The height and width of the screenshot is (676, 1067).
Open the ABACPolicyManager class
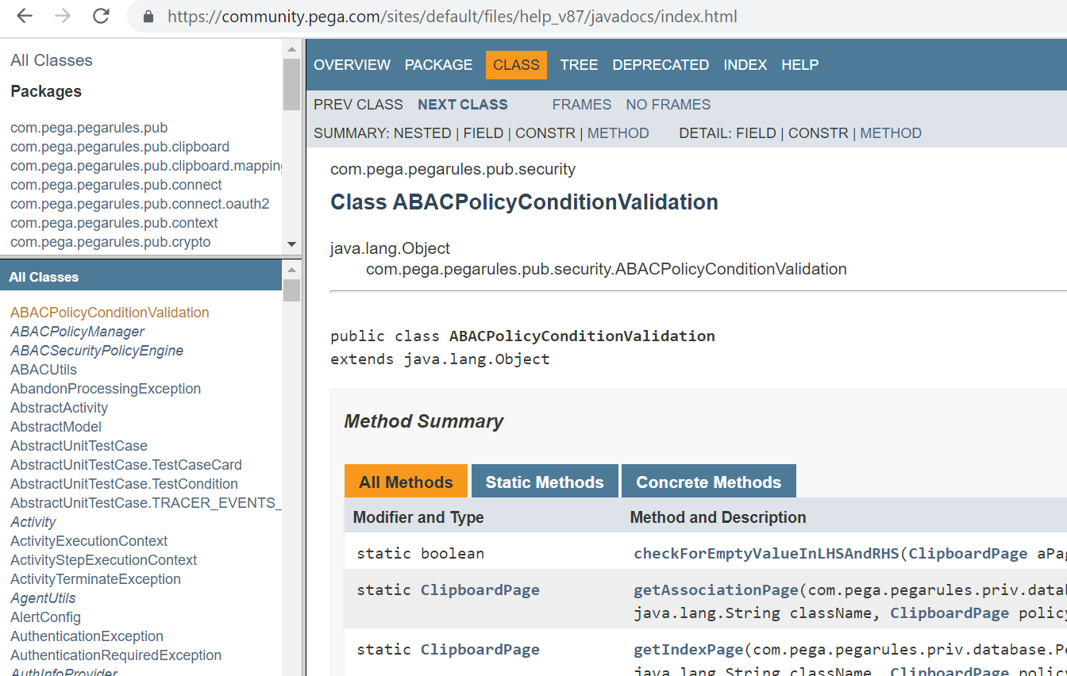[76, 331]
